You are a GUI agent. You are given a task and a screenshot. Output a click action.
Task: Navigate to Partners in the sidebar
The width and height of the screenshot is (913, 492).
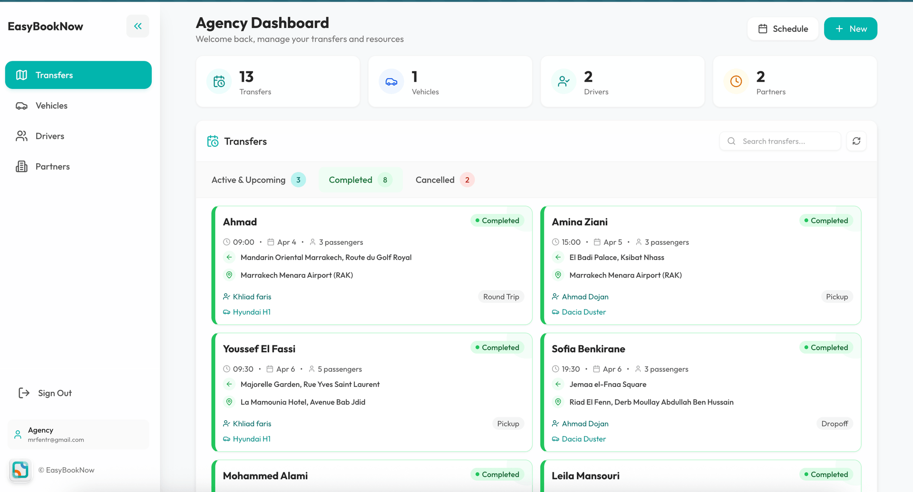pos(78,166)
